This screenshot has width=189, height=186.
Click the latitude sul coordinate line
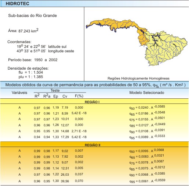point(41,46)
